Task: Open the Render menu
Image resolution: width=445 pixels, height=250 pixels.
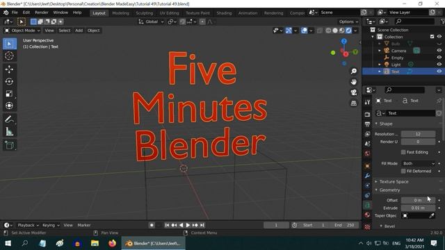Action: [x=42, y=12]
